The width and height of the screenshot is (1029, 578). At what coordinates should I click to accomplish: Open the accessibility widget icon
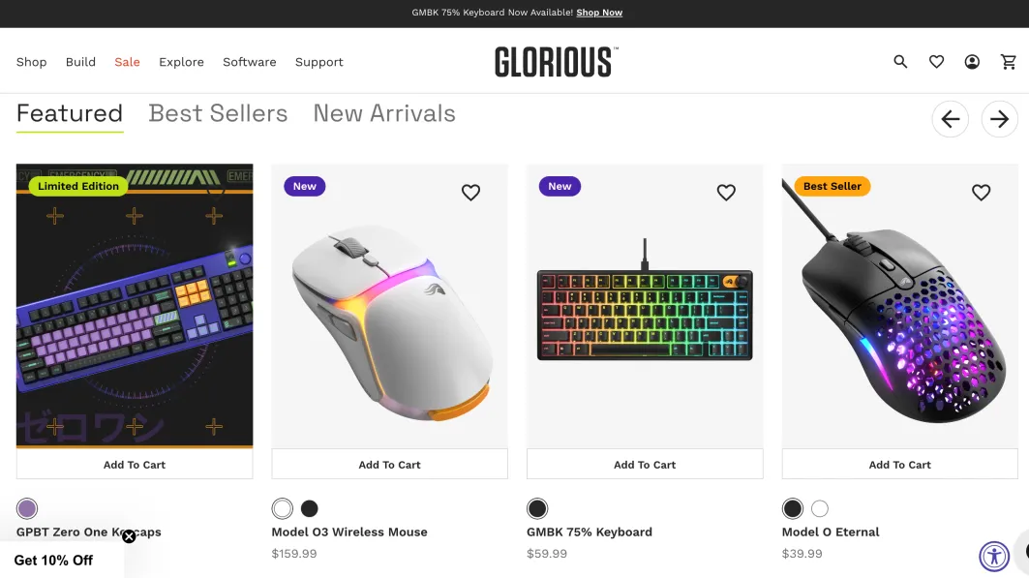pyautogui.click(x=994, y=557)
